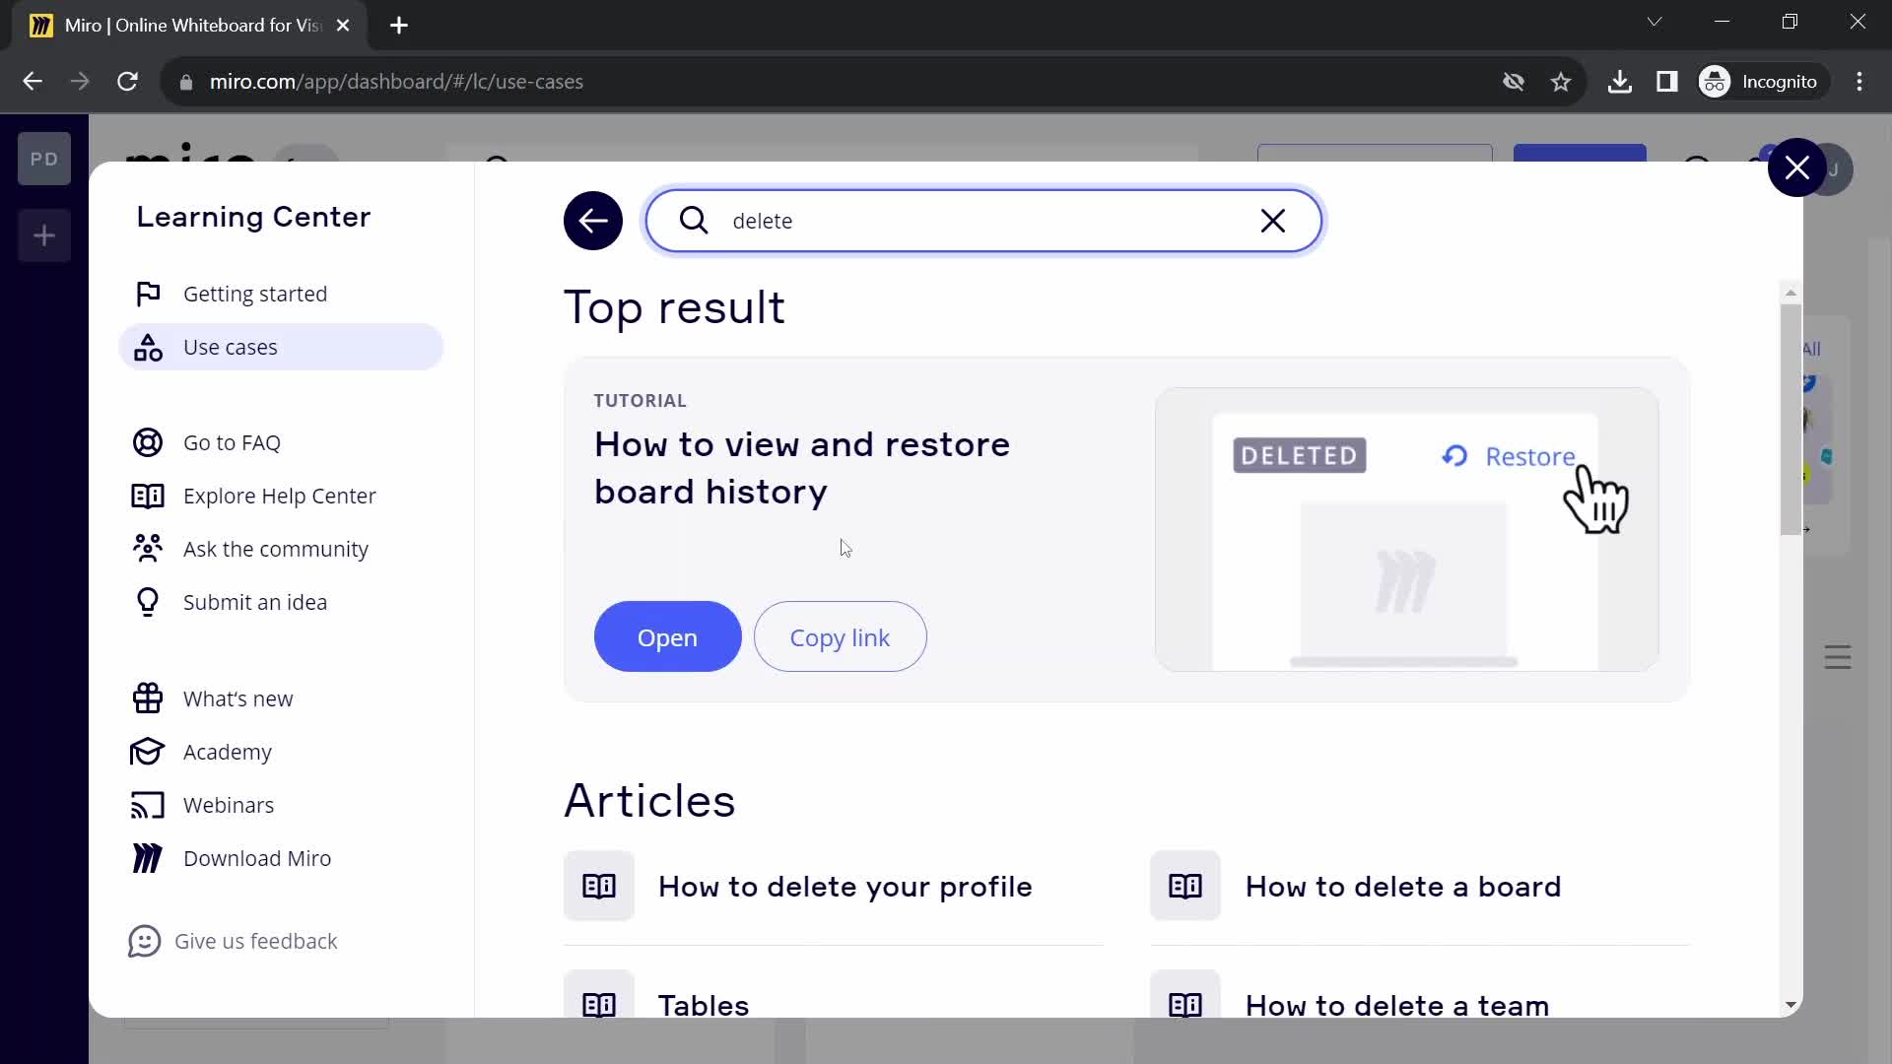
Task: Bookmark this page with star icon
Action: coord(1561,82)
